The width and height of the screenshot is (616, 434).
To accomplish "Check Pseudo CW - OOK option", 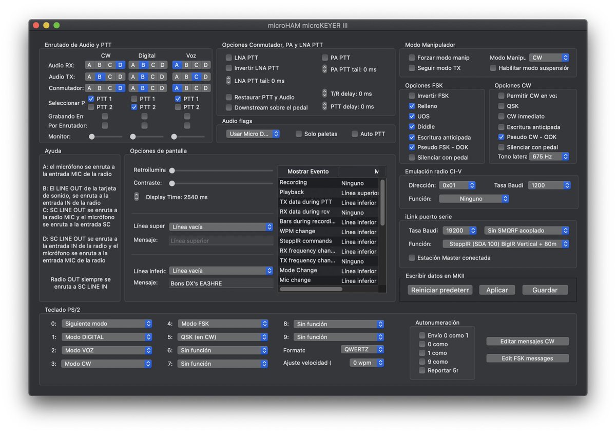I will click(x=502, y=137).
